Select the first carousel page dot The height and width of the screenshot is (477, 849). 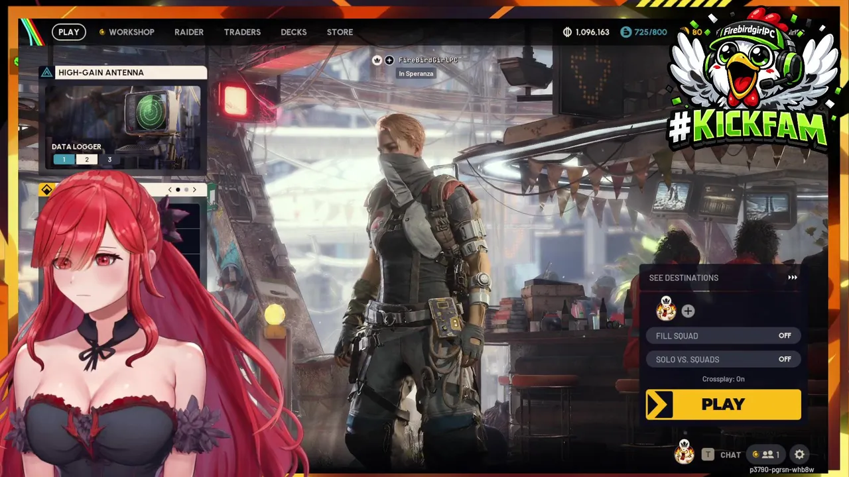(178, 189)
